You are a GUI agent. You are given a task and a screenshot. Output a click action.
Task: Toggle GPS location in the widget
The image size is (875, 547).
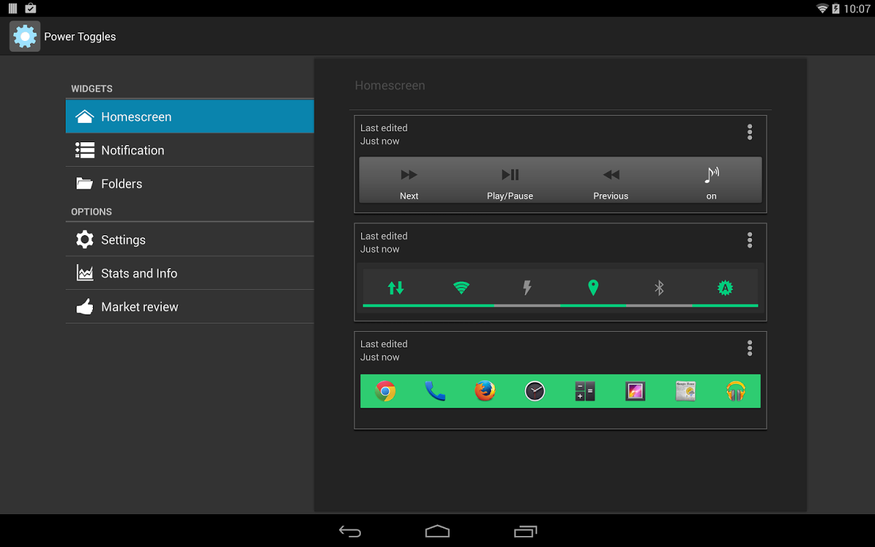[593, 289]
